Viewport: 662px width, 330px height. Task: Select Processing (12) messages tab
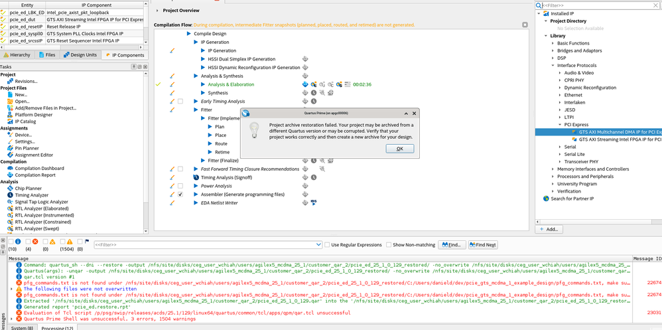57,328
